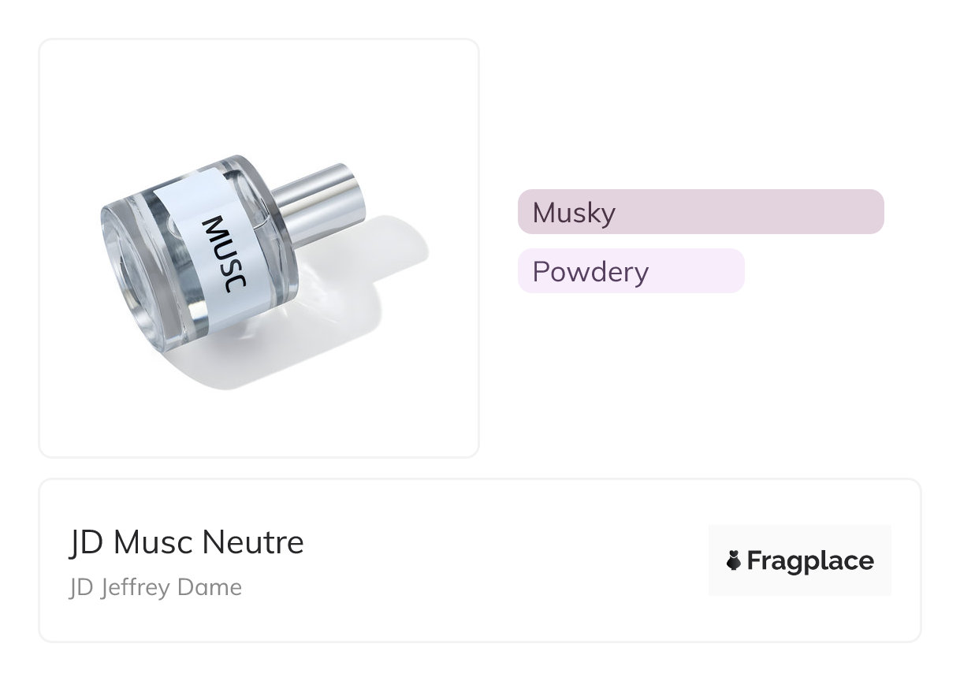Click the Fragplace wordmark text

tap(810, 561)
